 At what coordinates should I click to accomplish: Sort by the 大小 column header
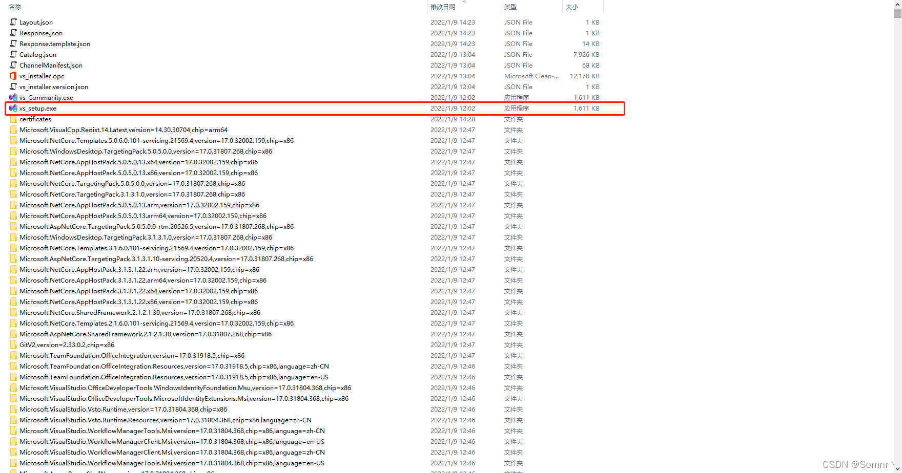coord(571,7)
